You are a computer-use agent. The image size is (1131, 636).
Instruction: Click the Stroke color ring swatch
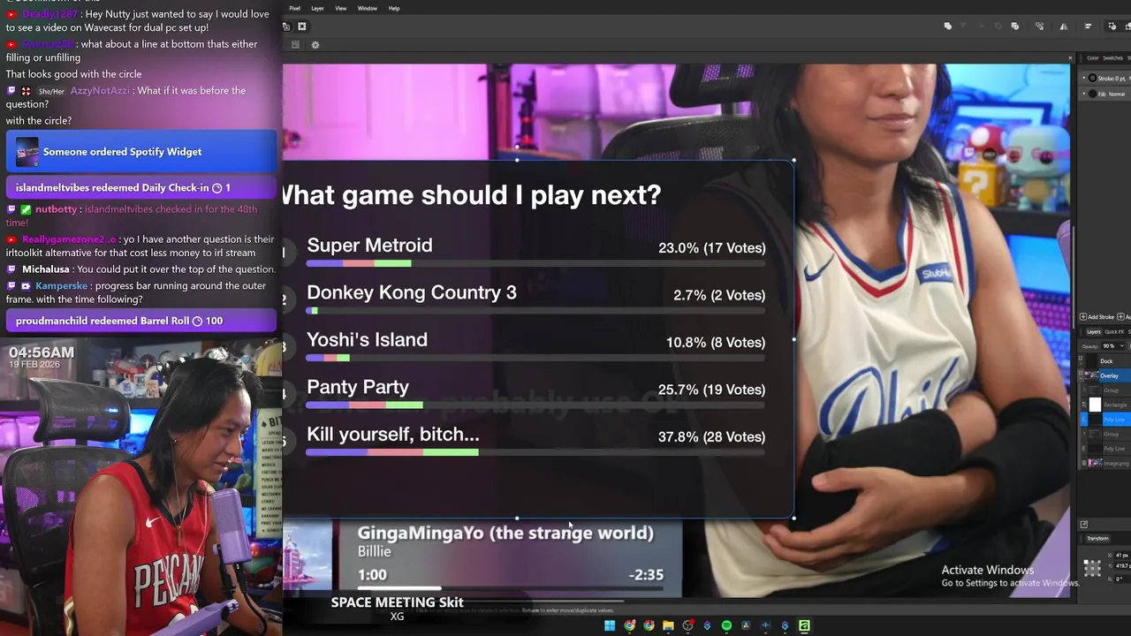[1092, 78]
